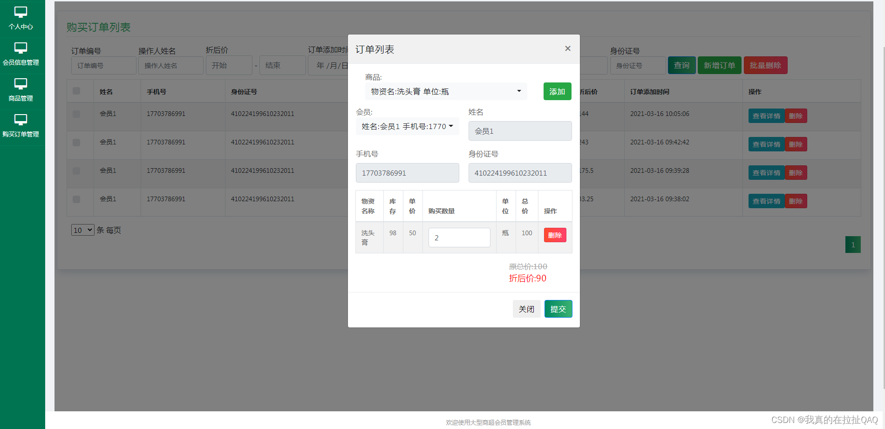Open 查看详情 for the first order

[x=766, y=116]
